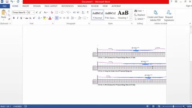
Task: Toggle Underline formatting
Action: [21, 18]
